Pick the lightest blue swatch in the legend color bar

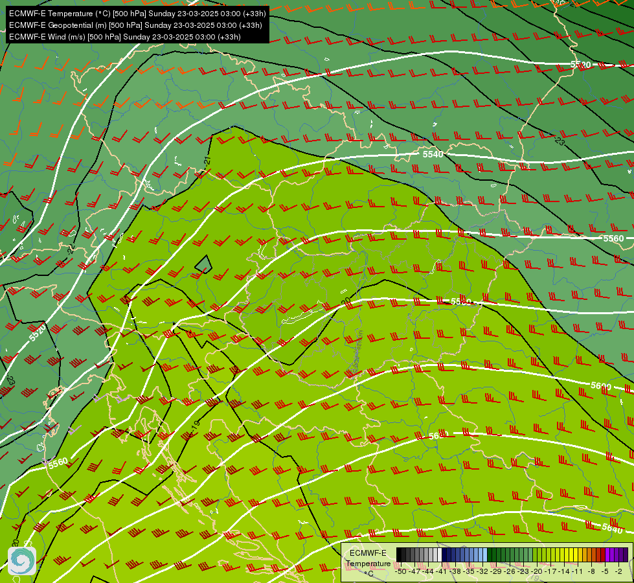(485, 554)
